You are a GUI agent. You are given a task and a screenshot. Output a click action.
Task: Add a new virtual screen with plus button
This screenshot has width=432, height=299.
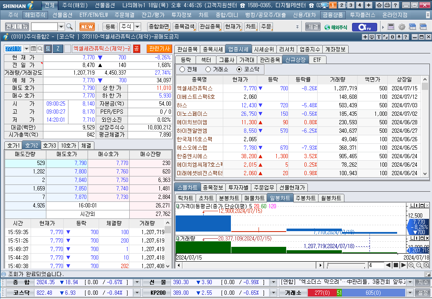[369, 5]
